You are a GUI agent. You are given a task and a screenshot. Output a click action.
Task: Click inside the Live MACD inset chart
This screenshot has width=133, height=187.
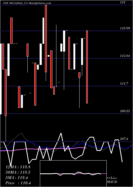point(73,174)
